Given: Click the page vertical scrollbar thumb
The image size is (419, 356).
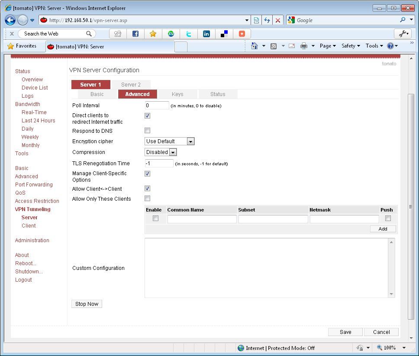Looking at the screenshot, I should pyautogui.click(x=411, y=206).
